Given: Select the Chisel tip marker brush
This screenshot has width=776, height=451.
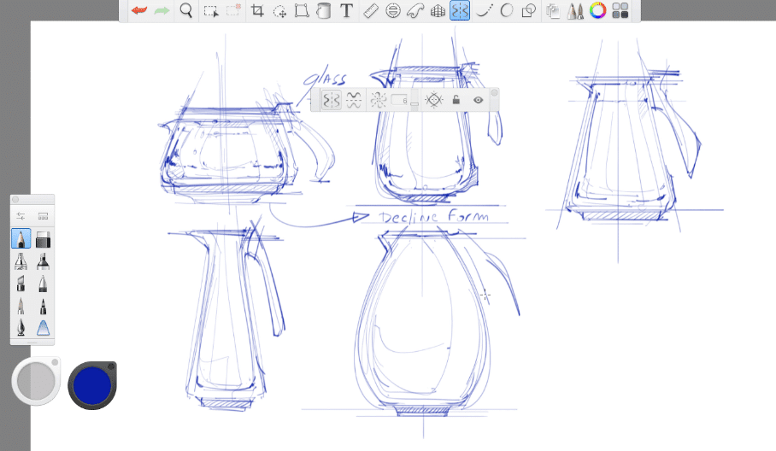Looking at the screenshot, I should 21,284.
